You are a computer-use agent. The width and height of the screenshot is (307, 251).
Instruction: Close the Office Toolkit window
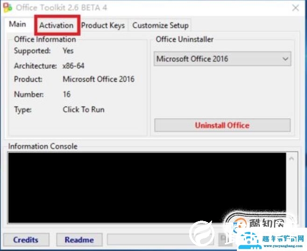[x=295, y=8]
